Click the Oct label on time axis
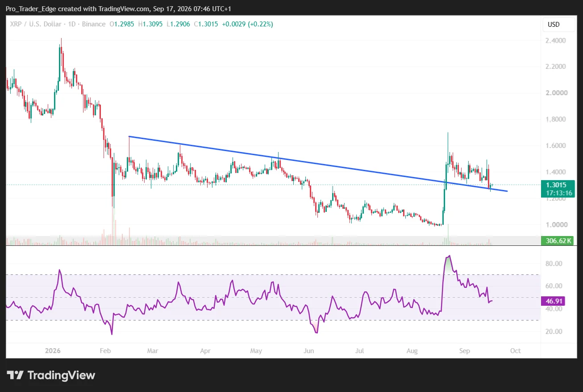The height and width of the screenshot is (392, 583). pyautogui.click(x=515, y=351)
